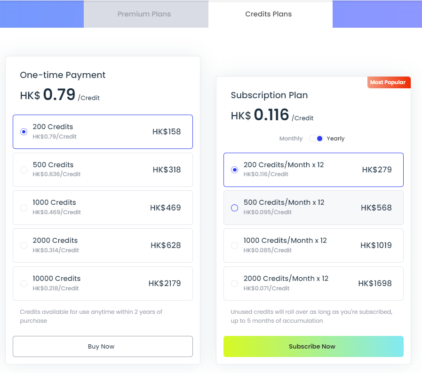Choose the 500 Credits/Month x 12 radio
The width and height of the screenshot is (422, 373).
234,208
